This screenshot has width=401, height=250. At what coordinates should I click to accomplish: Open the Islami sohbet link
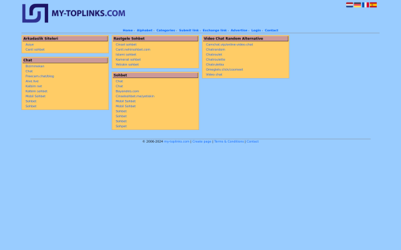tap(126, 55)
